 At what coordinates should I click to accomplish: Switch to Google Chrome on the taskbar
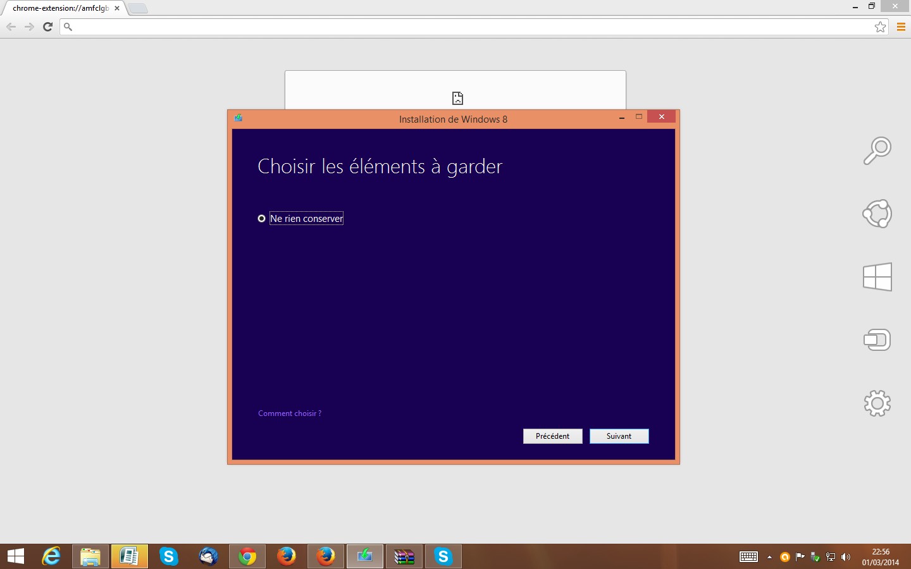click(247, 556)
